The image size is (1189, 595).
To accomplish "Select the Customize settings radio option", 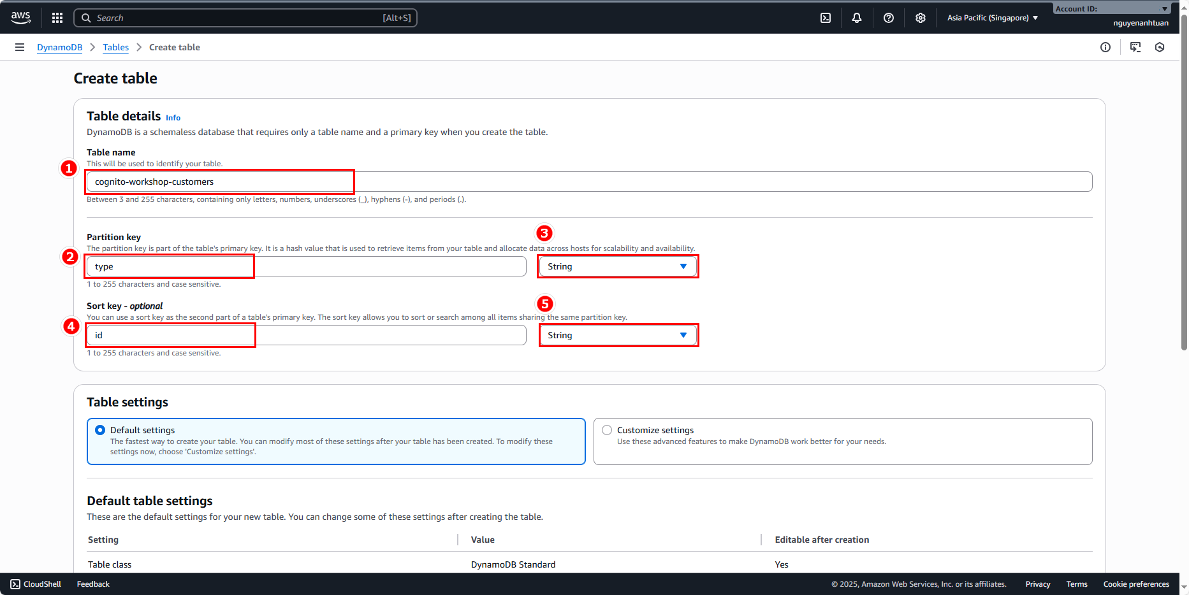I will (x=607, y=430).
